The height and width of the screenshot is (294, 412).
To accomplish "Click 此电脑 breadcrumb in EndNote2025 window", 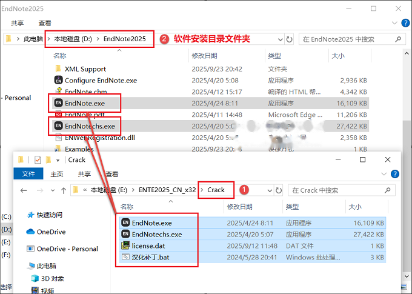I will point(33,39).
